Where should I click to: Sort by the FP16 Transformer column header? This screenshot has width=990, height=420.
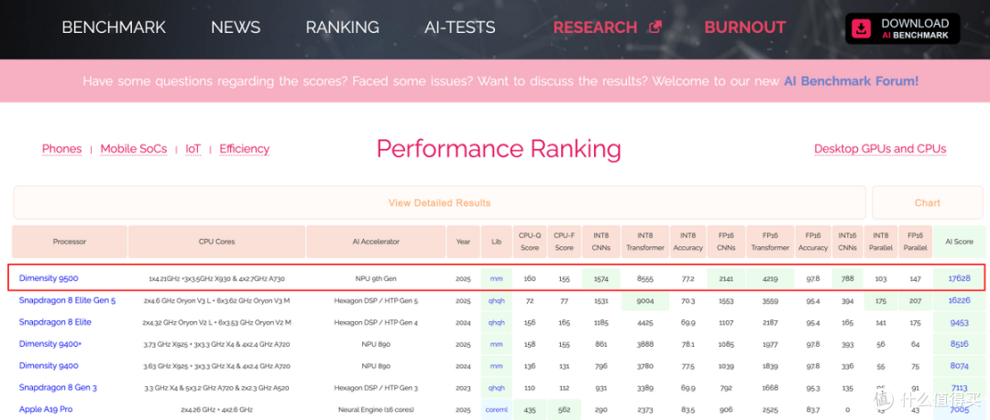point(770,242)
